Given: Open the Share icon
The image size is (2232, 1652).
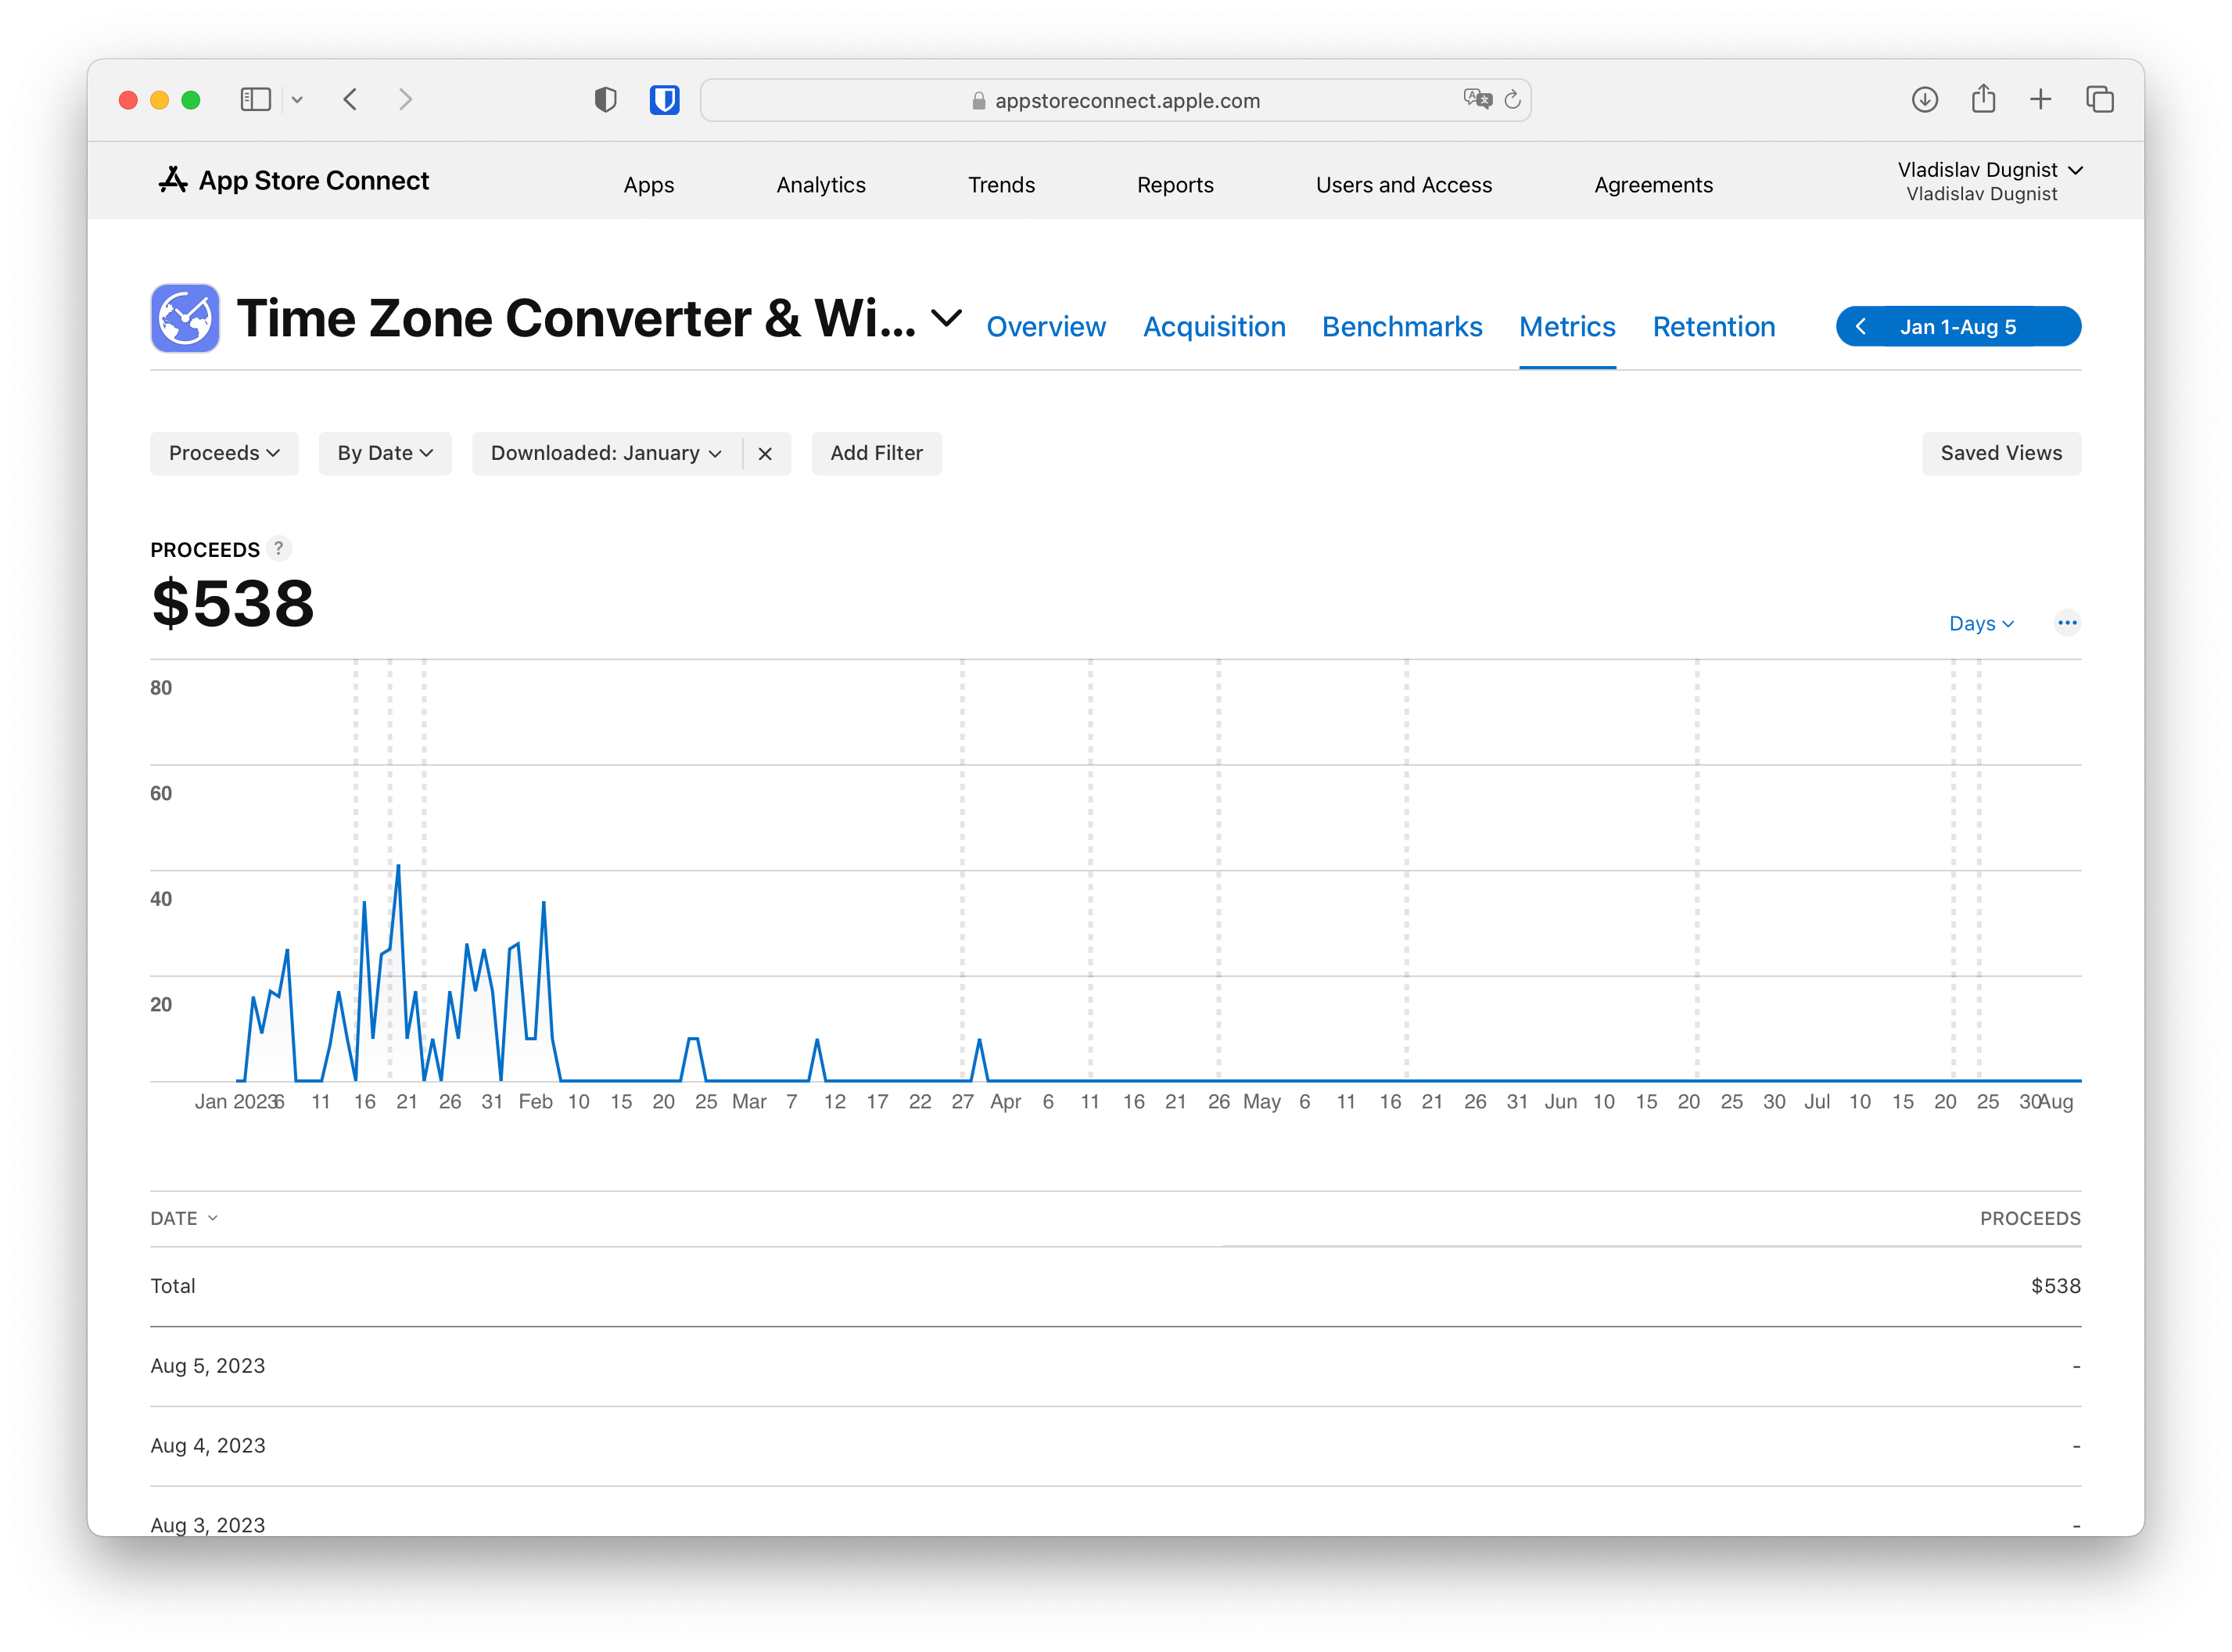Looking at the screenshot, I should (x=1983, y=99).
